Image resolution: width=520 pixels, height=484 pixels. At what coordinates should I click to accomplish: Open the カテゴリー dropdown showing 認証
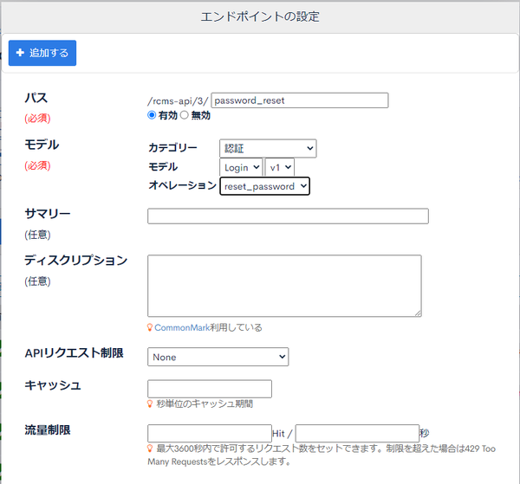[x=268, y=148]
